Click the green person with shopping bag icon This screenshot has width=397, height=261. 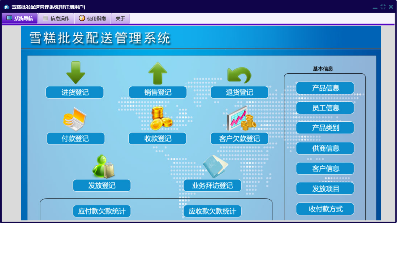click(x=103, y=166)
